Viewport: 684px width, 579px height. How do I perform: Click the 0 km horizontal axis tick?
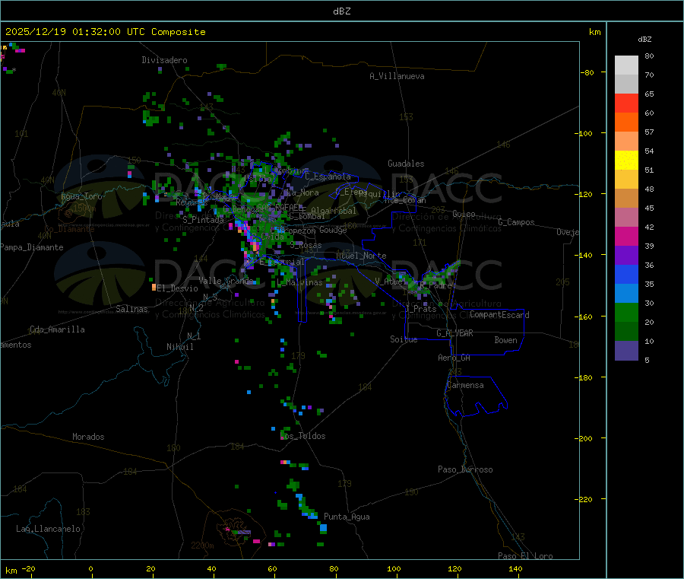(x=90, y=569)
